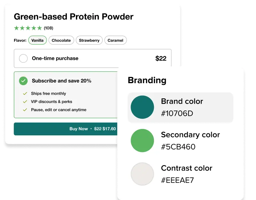This screenshot has height=200, width=256.
Task: Click the star rating icons
Action: [x=27, y=28]
